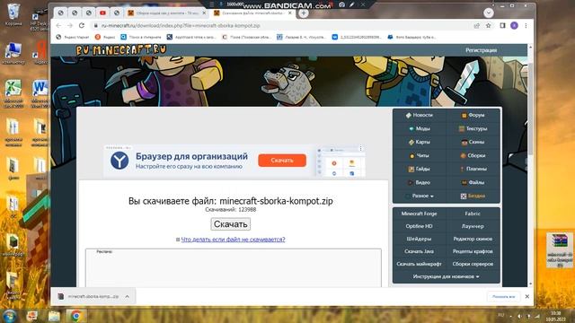Screen dimensions: 575x323
Task: Open Видео in the site menu
Action: 420,182
